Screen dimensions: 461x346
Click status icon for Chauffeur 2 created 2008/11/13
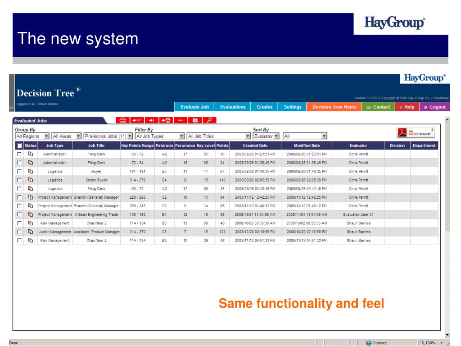click(x=31, y=241)
